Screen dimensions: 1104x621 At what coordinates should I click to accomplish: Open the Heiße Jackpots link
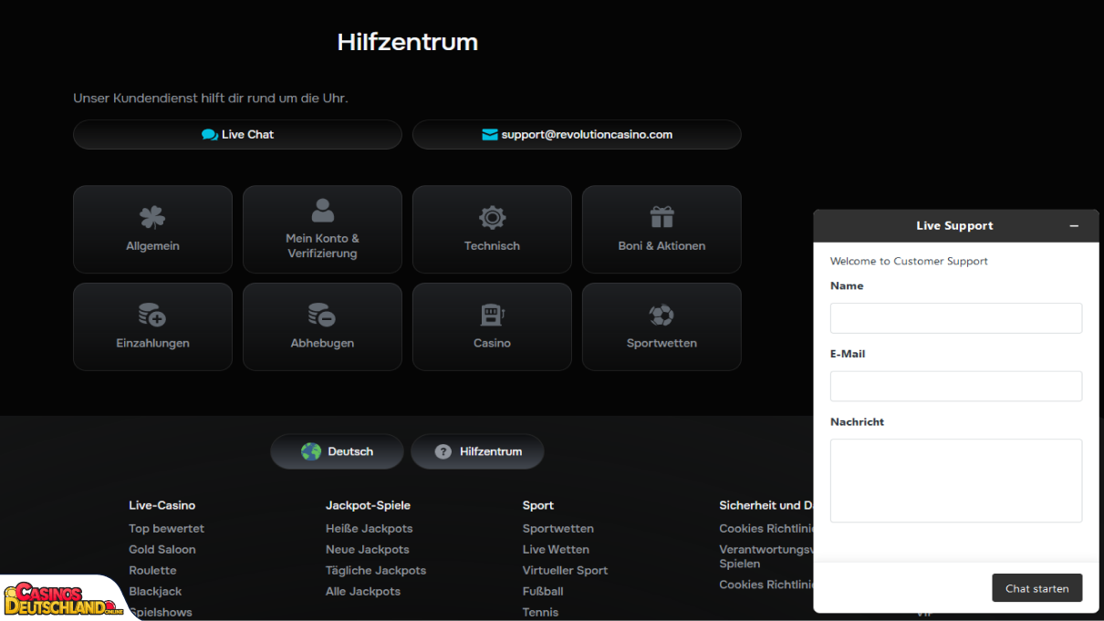click(x=370, y=529)
